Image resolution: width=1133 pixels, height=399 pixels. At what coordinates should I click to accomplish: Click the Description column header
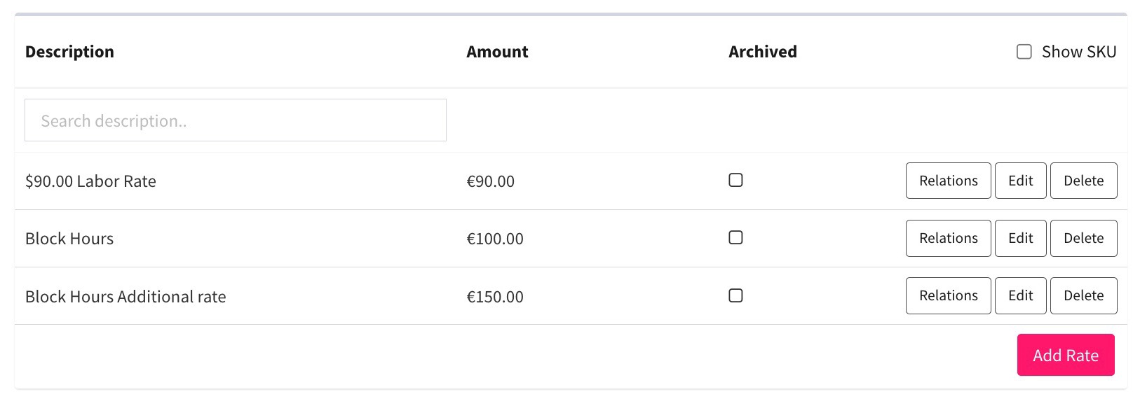click(69, 52)
